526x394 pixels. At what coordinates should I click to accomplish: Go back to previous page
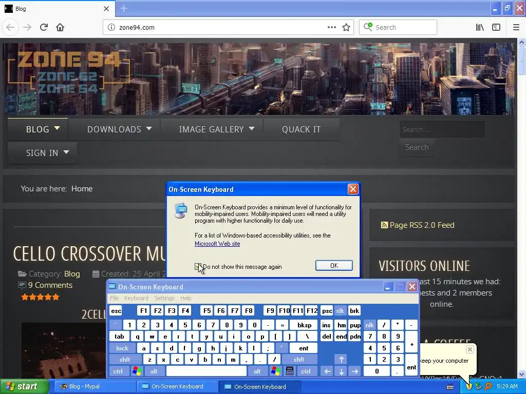[10, 27]
